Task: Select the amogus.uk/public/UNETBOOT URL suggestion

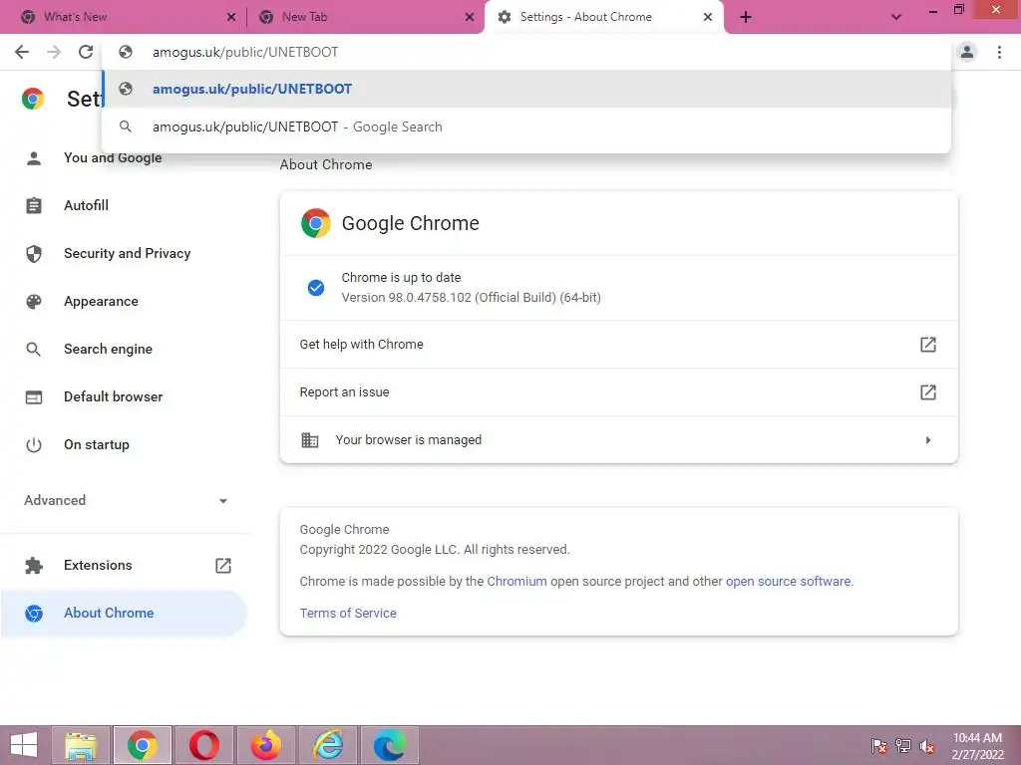Action: coord(526,89)
